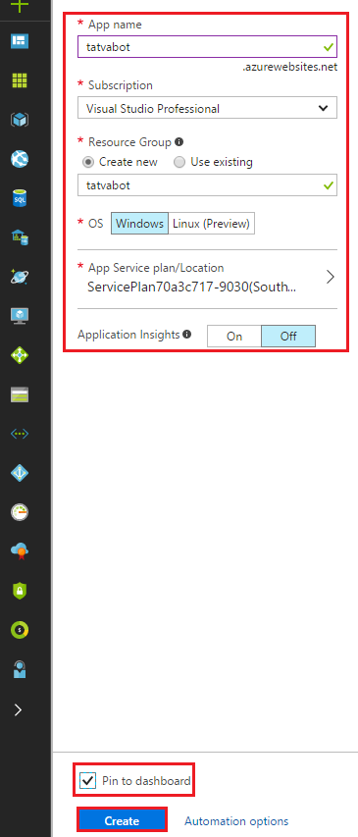
Task: Click the green plus New resource icon
Action: click(x=20, y=6)
